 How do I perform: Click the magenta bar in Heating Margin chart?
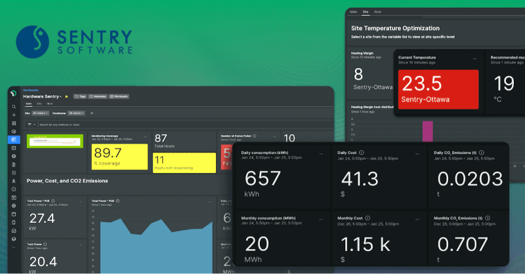[x=428, y=131]
